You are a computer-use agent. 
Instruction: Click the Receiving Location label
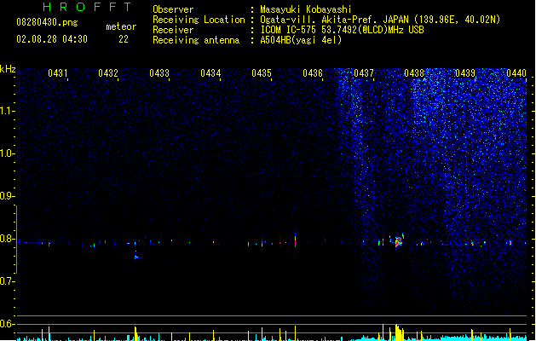pos(199,20)
